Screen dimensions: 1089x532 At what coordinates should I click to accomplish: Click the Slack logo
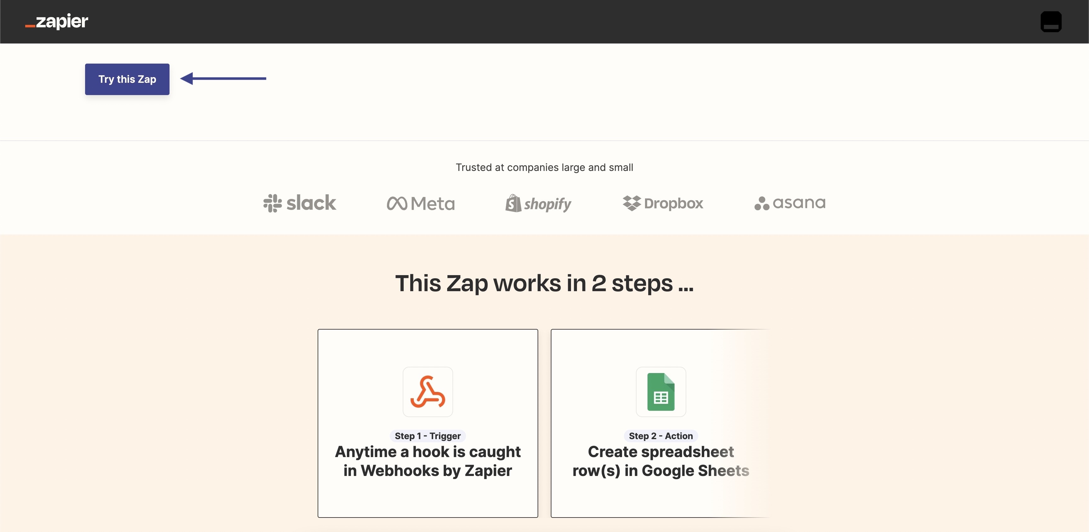tap(300, 203)
